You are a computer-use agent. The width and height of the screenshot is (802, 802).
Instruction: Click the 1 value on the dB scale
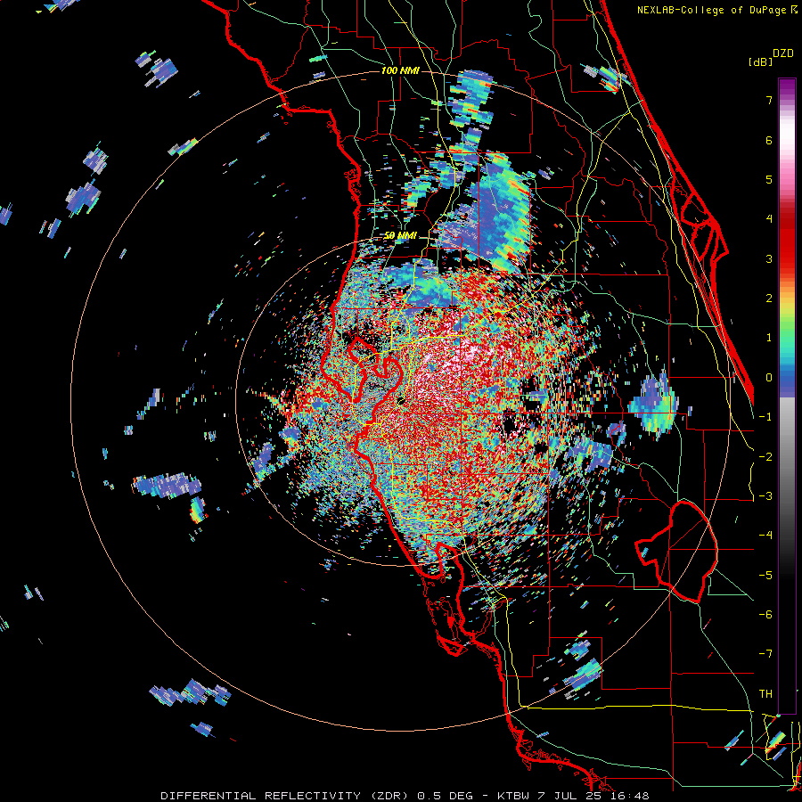[769, 338]
